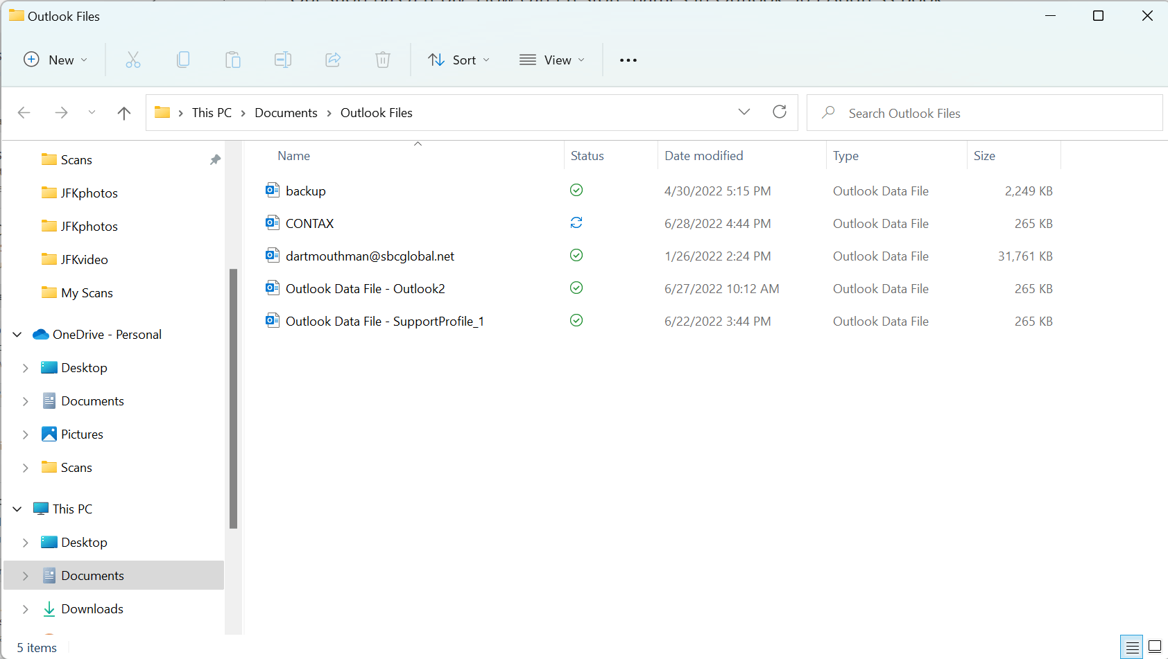
Task: Collapse the OneDrive - Personal tree node
Action: coord(17,335)
